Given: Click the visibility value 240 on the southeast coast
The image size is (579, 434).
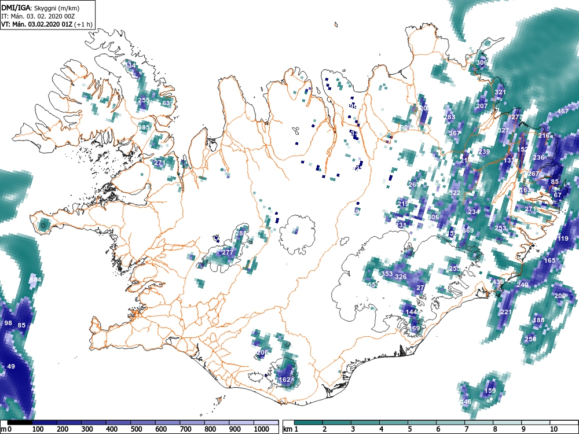Looking at the screenshot, I should pyautogui.click(x=522, y=285).
